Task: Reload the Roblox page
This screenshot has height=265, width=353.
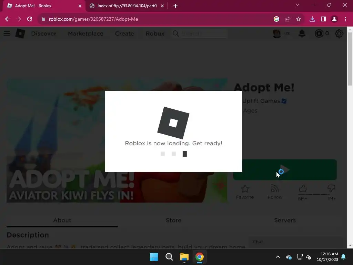Action: coord(30,19)
